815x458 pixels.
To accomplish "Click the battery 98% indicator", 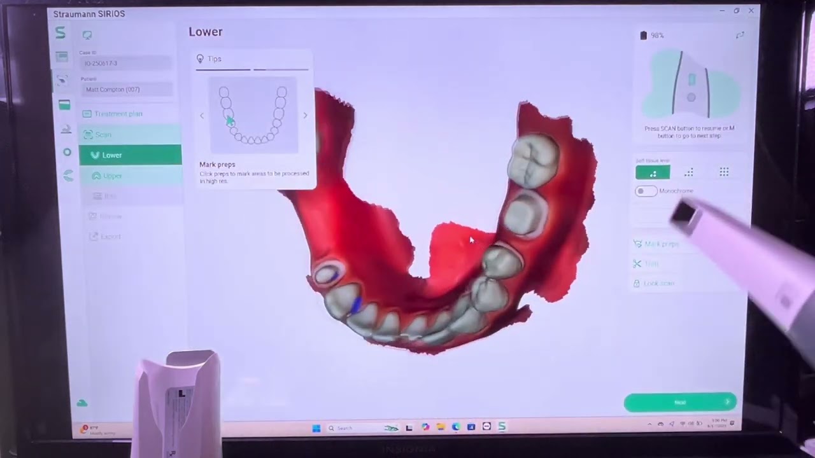I will pos(652,36).
